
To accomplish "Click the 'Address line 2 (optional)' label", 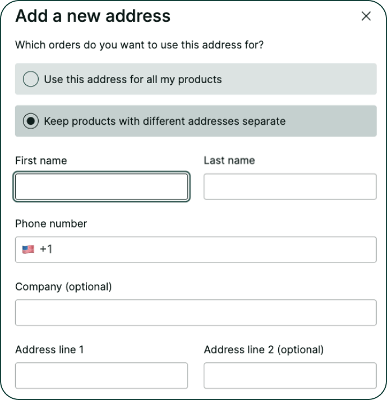I will (264, 349).
